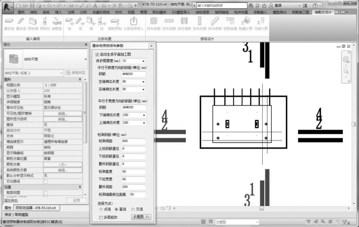This screenshot has width=359, height=227.
Task: Click the 应用 apply button
Action: (76, 201)
